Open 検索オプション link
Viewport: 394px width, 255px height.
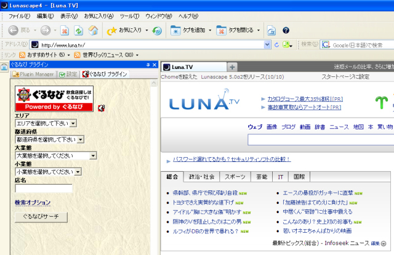tap(33, 203)
